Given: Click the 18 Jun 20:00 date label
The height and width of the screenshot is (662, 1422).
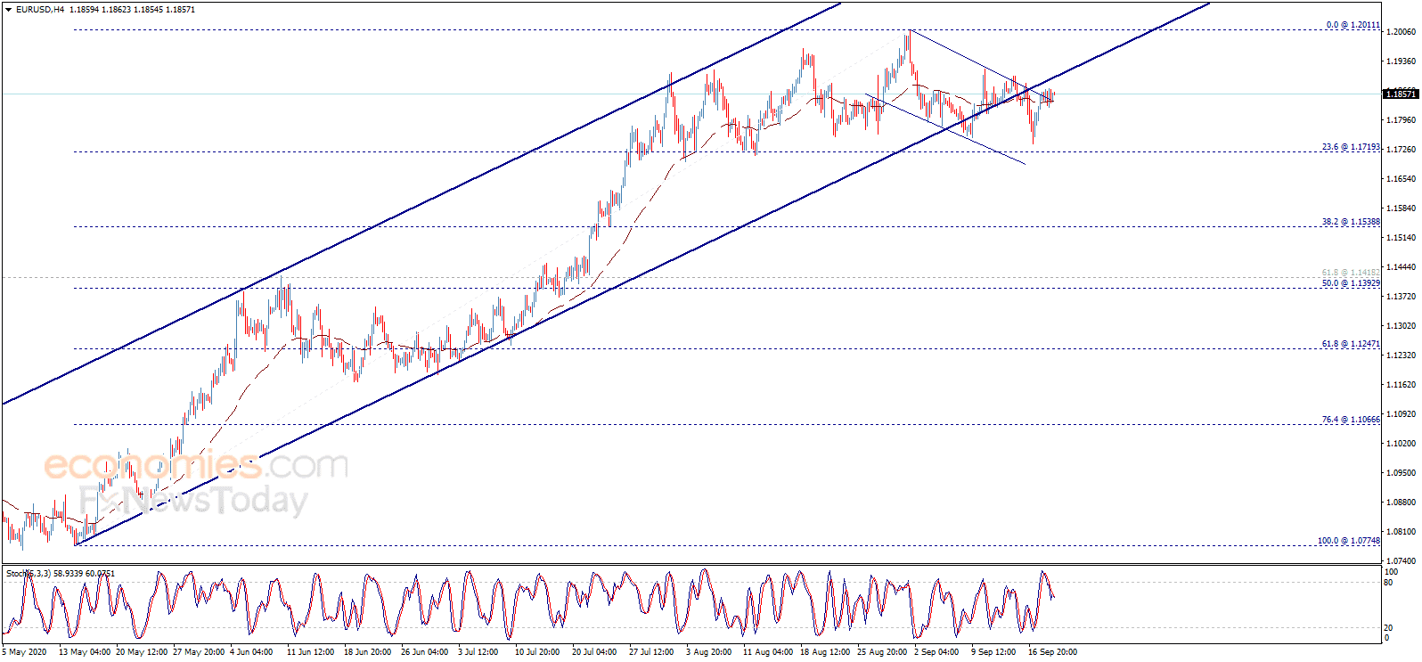Looking at the screenshot, I should [x=368, y=652].
